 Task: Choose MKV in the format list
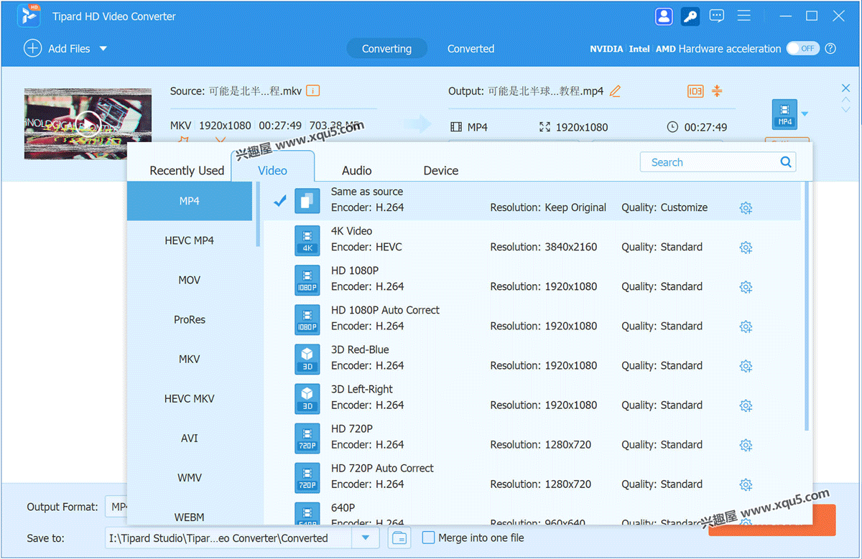click(x=190, y=359)
